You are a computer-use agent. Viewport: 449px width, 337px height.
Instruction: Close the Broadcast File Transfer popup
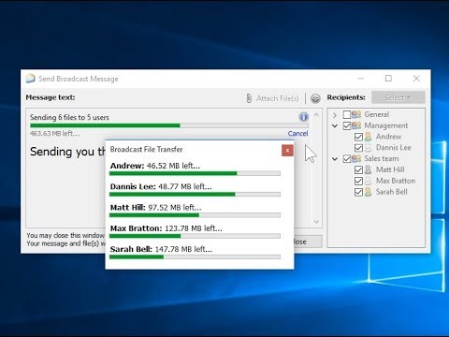coord(287,151)
